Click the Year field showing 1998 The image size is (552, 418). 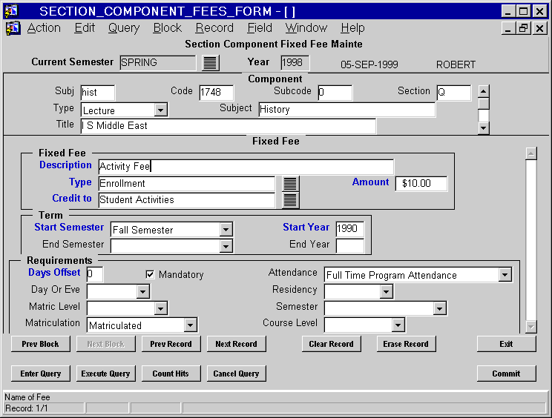pyautogui.click(x=295, y=63)
